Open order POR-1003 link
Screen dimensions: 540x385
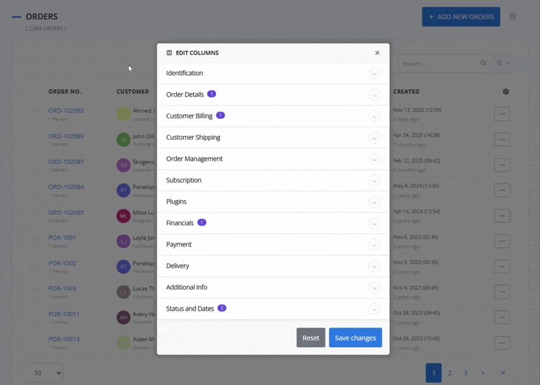(x=62, y=288)
